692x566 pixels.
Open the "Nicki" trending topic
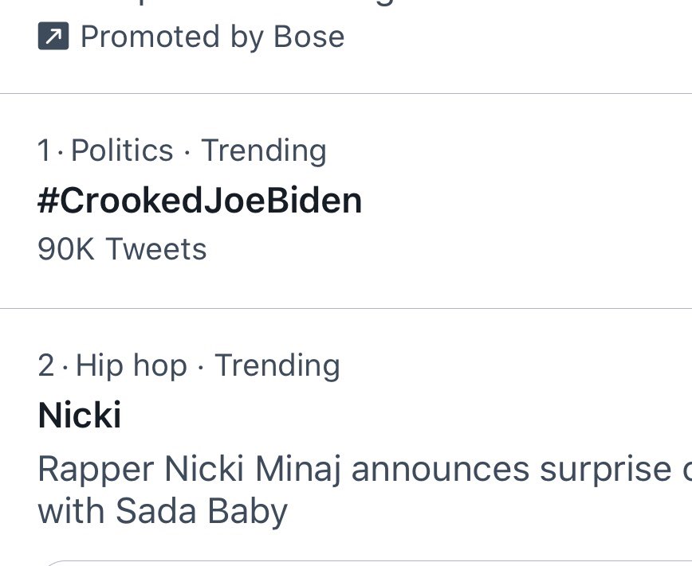point(79,416)
